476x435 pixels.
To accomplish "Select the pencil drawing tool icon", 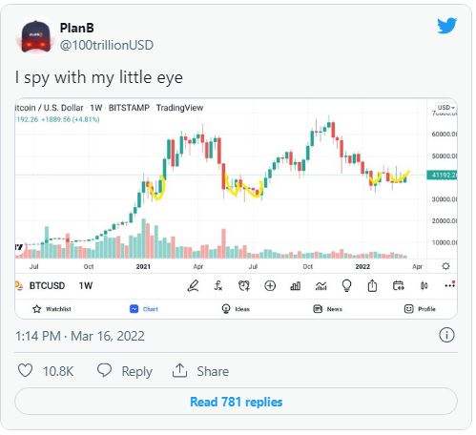I will tap(193, 286).
